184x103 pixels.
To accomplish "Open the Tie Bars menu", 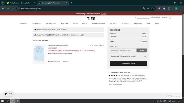I will coord(113,23).
